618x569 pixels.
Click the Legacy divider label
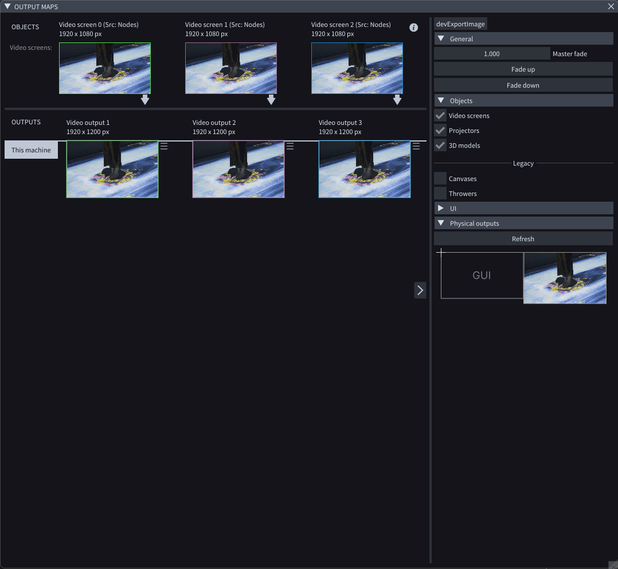tap(523, 163)
